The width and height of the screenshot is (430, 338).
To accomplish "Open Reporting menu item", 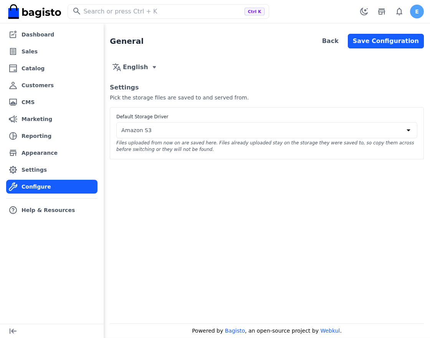I will click(x=52, y=136).
